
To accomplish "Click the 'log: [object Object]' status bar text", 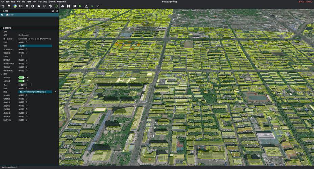I will [9, 167].
